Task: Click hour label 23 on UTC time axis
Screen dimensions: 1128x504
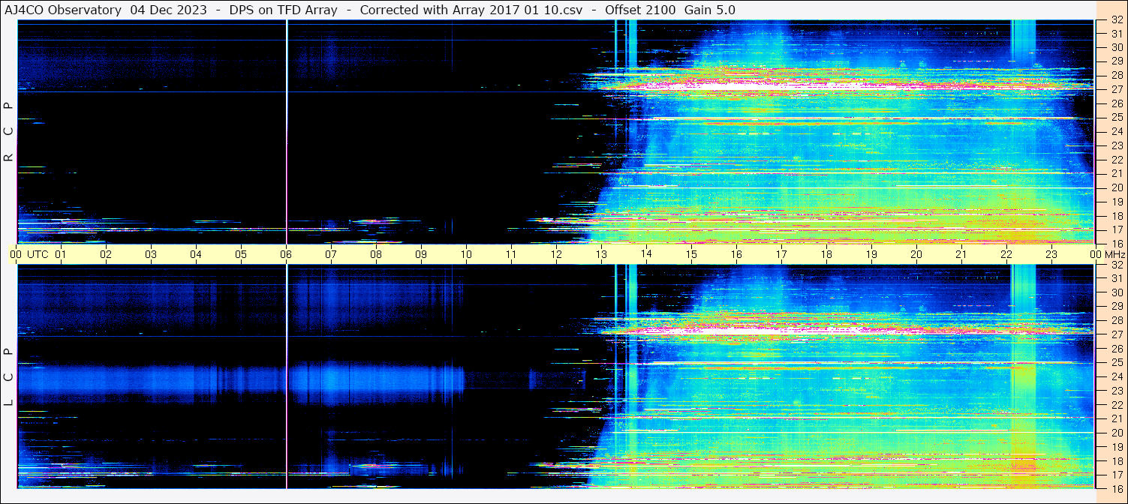Action: click(1051, 254)
